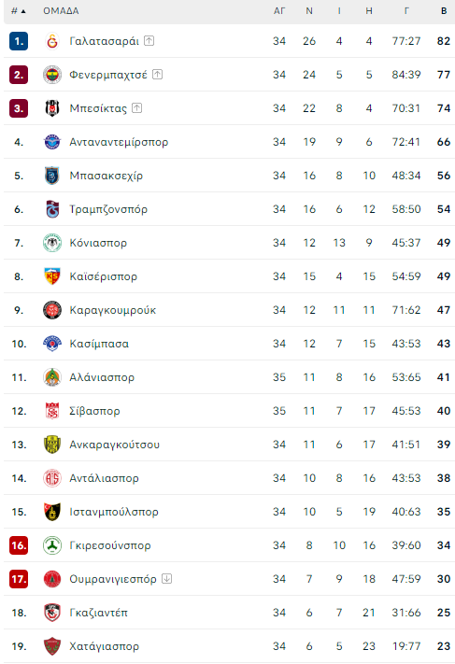Image resolution: width=455 pixels, height=664 pixels.
Task: Click the Trabzonspor club crest
Action: click(x=52, y=209)
